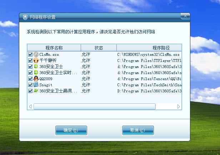The height and width of the screenshot is (155, 220).
Task: Select the 360安全卫士实时... program name
Action: (x=58, y=73)
